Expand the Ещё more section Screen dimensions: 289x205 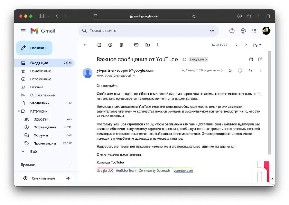pos(44,151)
